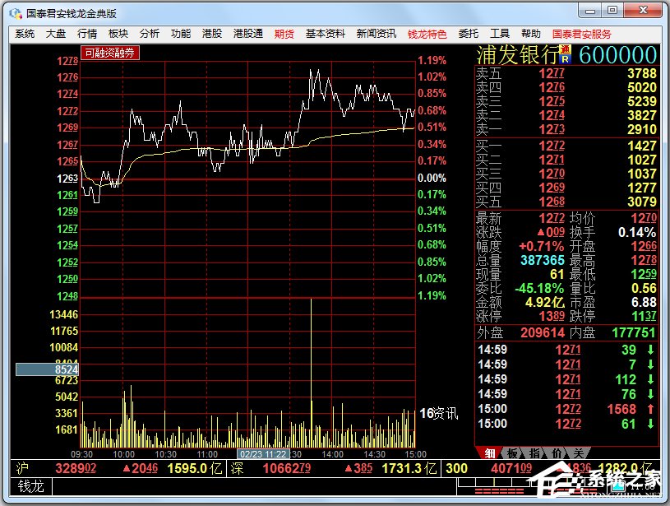This screenshot has height=506, width=670.
Task: Open the 帮助 menu
Action: (x=531, y=34)
